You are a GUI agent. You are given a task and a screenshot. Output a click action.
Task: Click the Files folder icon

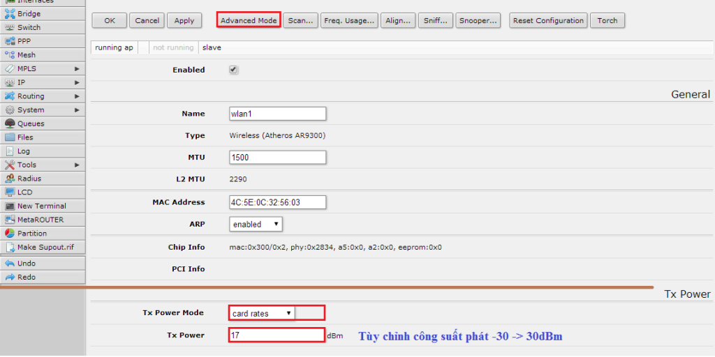(x=10, y=137)
